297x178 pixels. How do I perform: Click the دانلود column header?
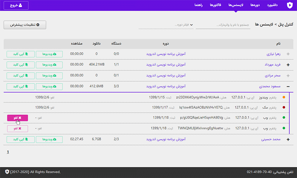[97, 43]
